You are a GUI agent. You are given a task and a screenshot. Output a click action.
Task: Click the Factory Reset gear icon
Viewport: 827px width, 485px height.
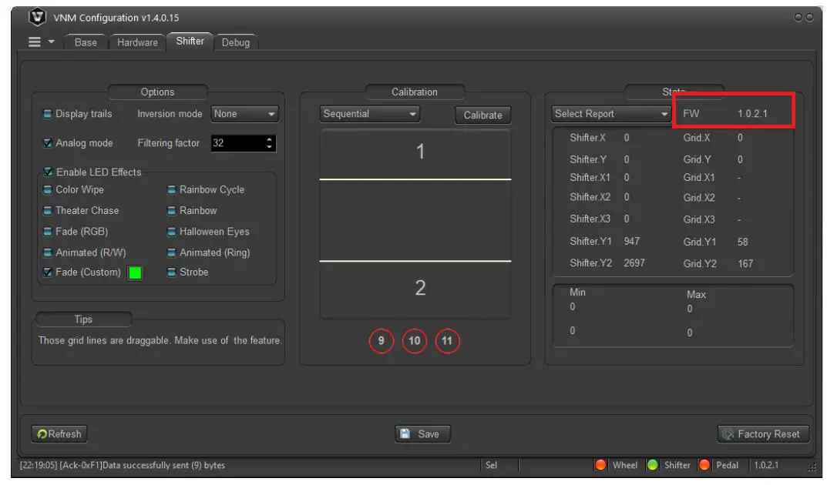pyautogui.click(x=725, y=433)
